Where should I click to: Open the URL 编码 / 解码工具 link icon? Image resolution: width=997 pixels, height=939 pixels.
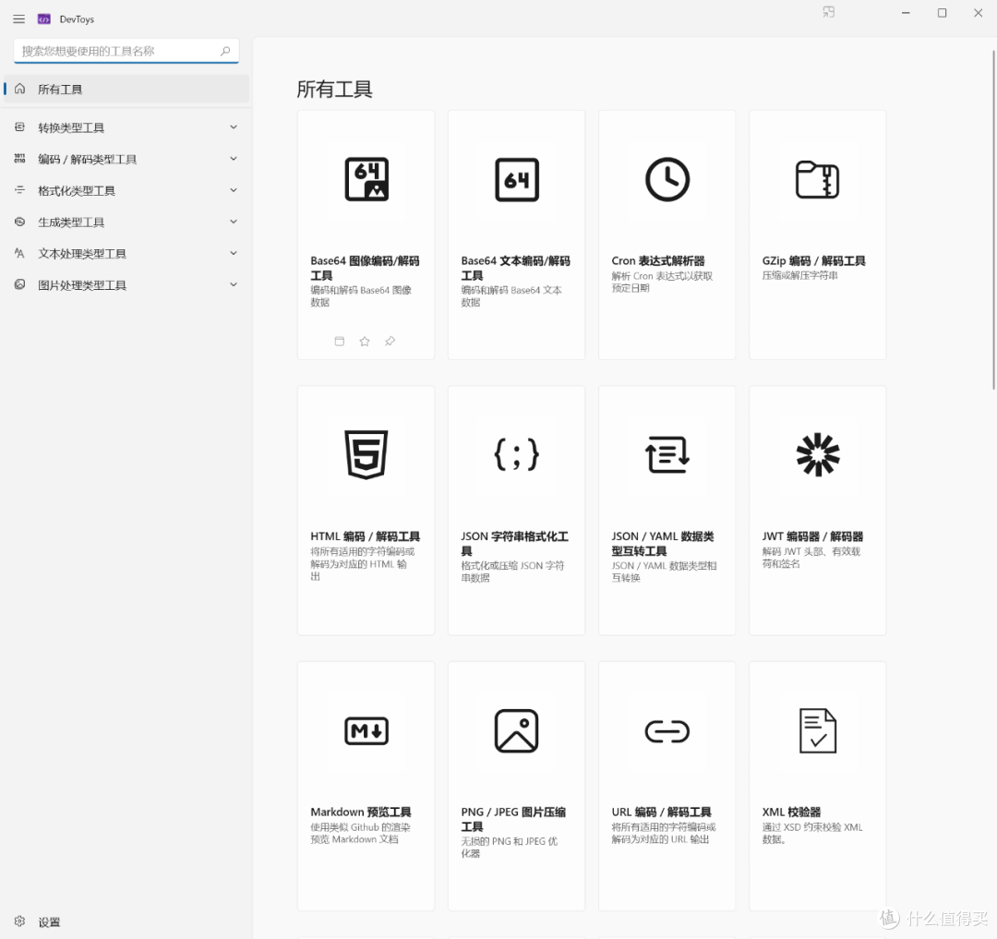[667, 731]
